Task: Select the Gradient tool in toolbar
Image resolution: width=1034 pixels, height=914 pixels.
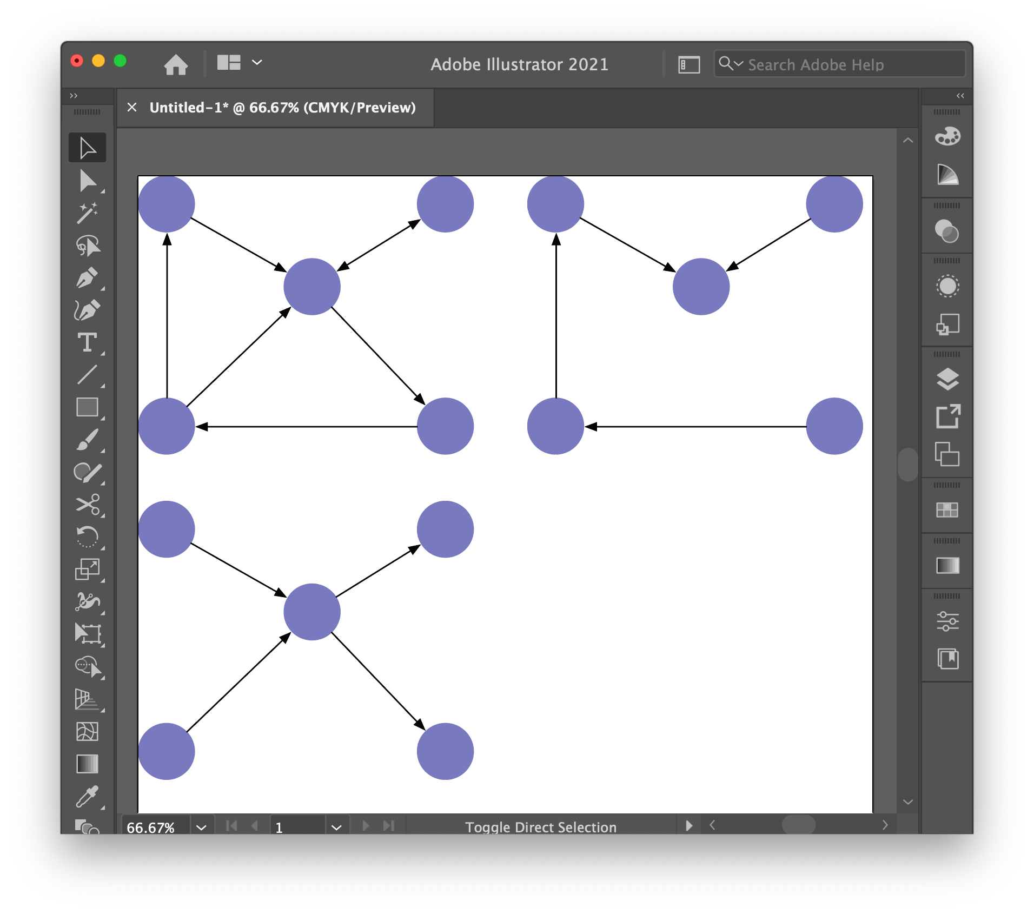Action: [87, 764]
